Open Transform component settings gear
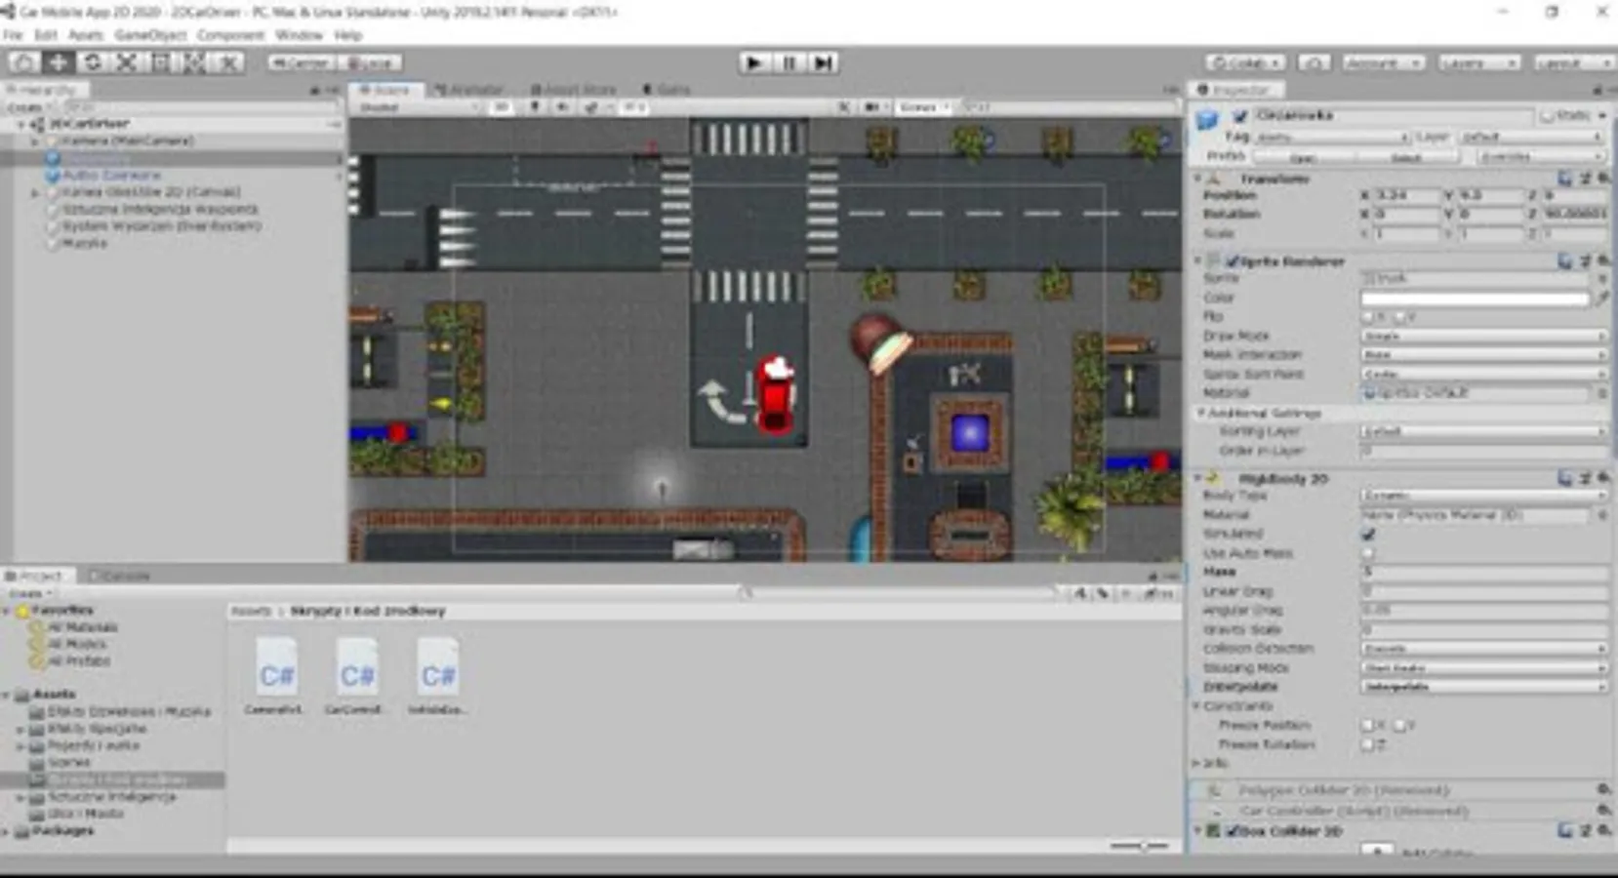 click(1603, 179)
